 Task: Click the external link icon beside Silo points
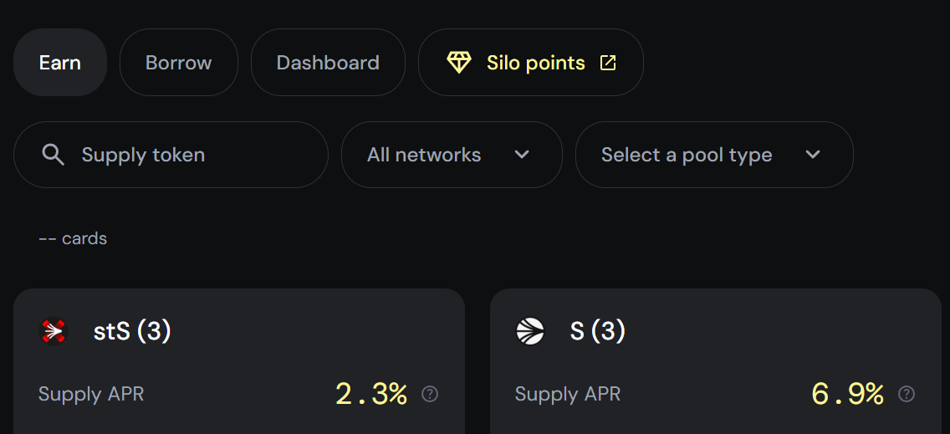pyautogui.click(x=608, y=63)
